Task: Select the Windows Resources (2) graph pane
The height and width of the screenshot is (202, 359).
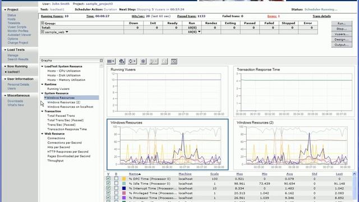Action: 294,144
